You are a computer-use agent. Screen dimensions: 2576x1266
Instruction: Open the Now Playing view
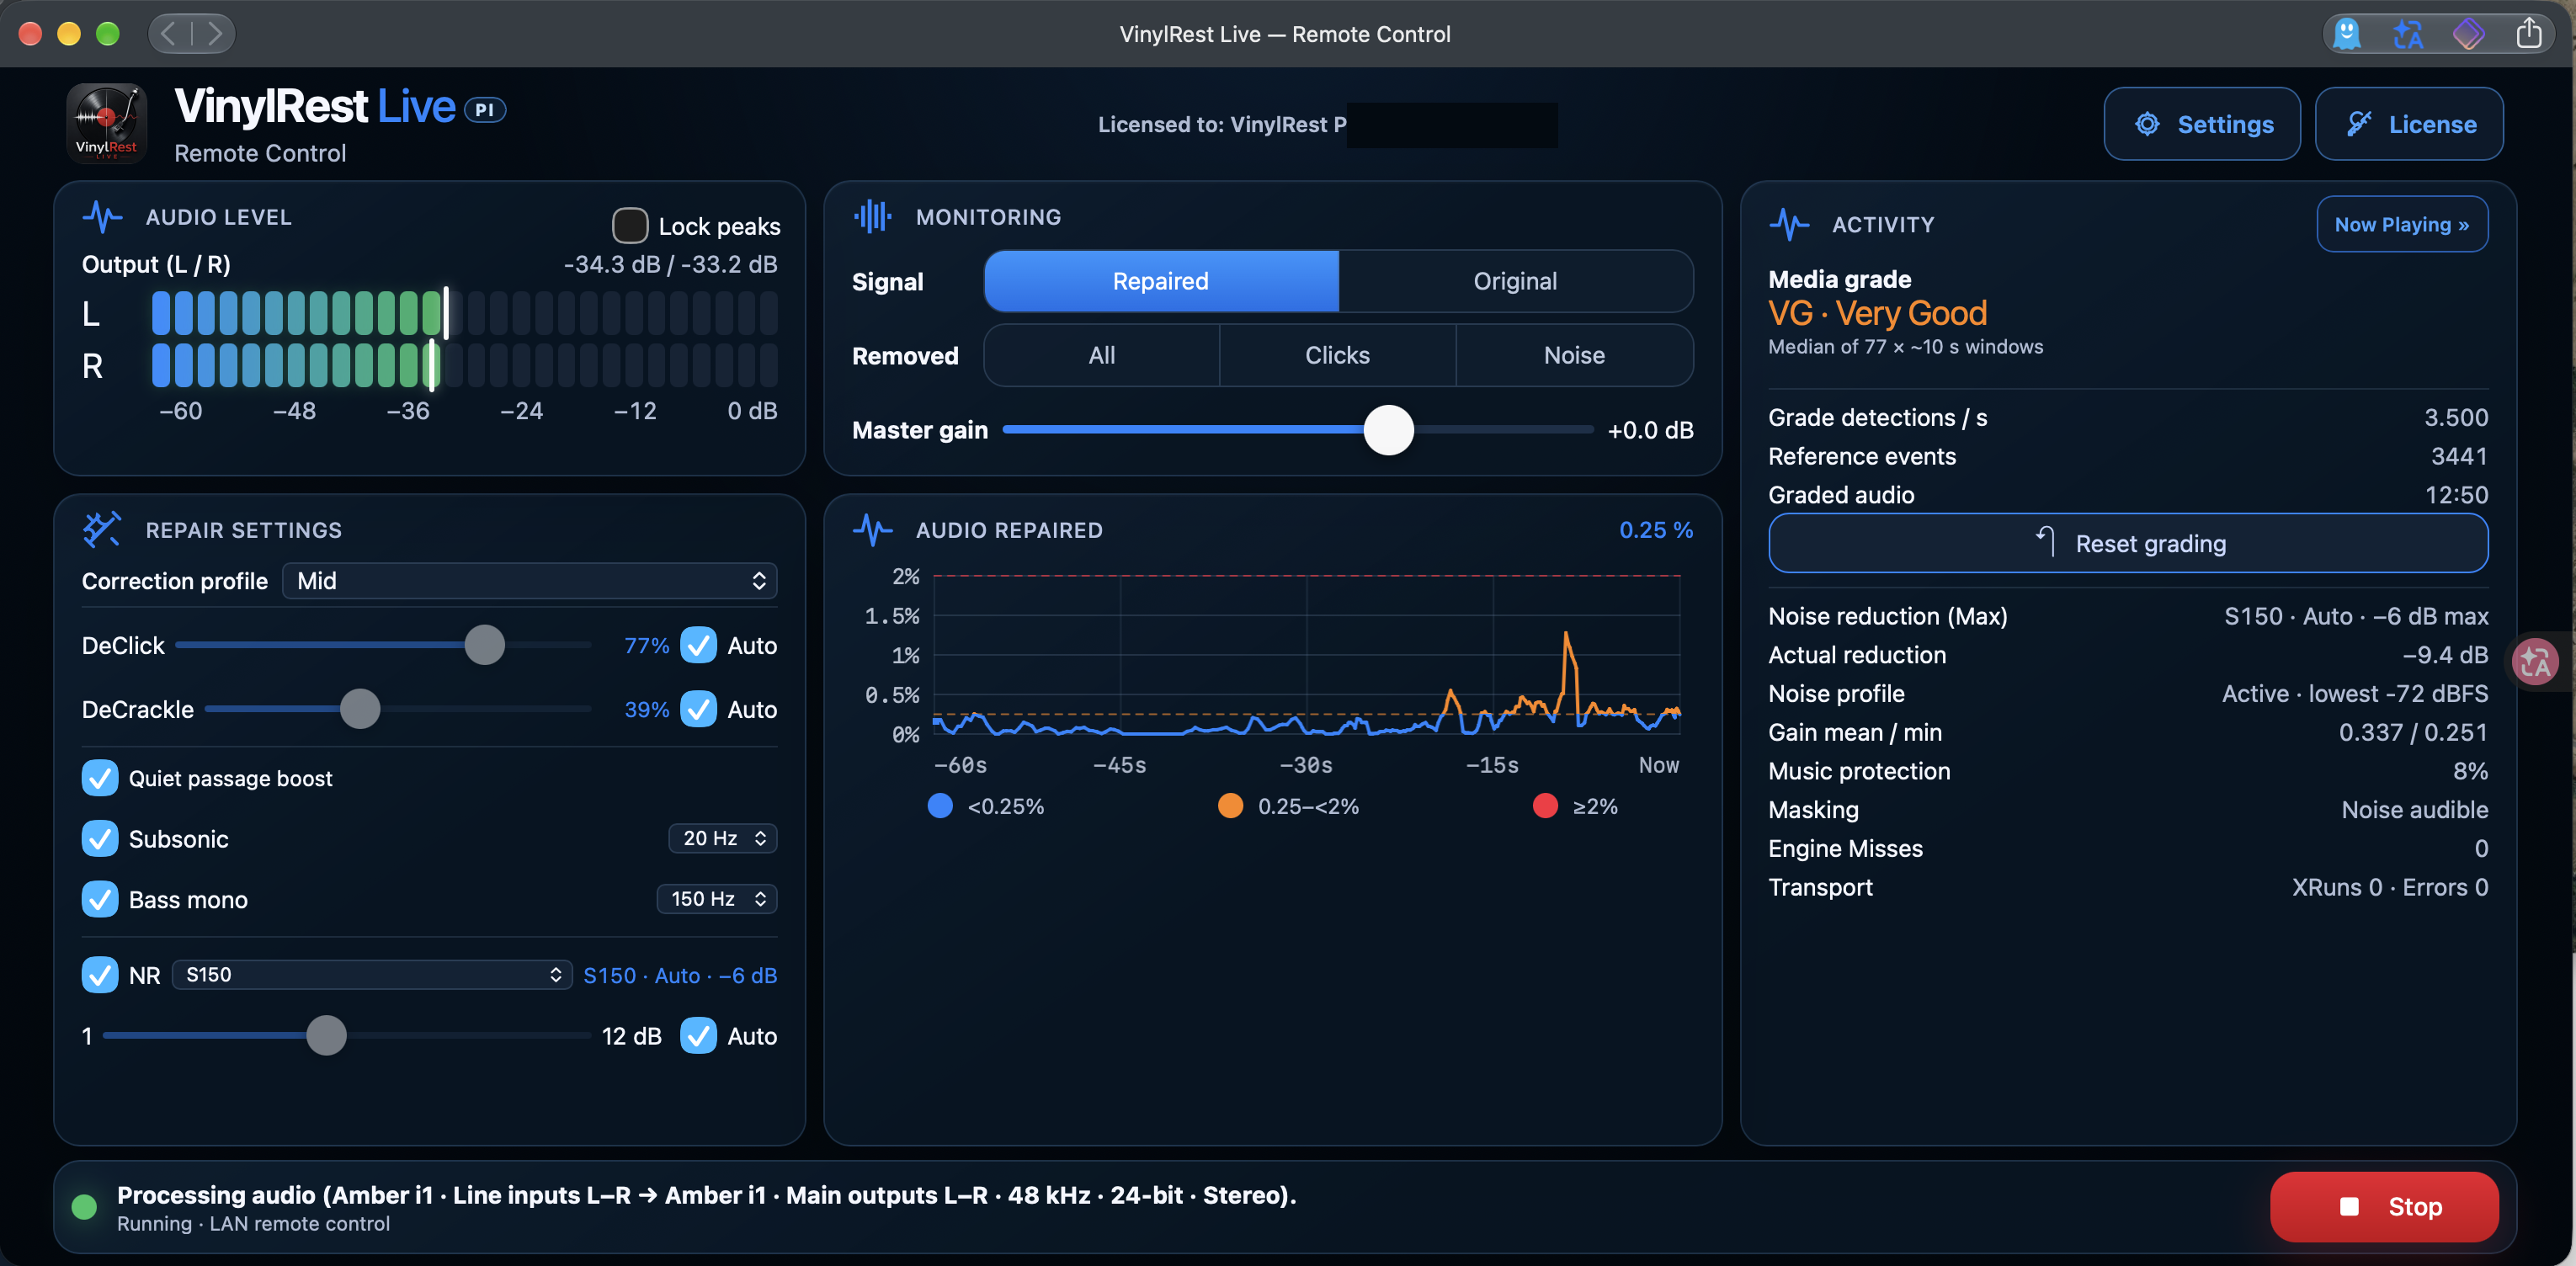point(2402,224)
